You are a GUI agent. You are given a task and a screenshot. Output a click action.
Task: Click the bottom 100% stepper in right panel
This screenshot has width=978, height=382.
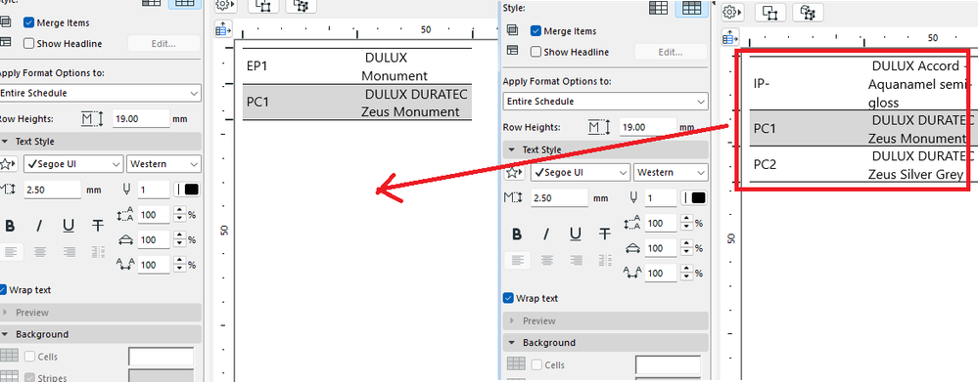pyautogui.click(x=687, y=274)
